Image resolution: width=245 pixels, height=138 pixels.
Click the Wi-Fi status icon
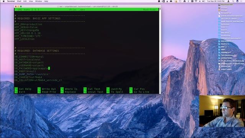(x=196, y=1)
